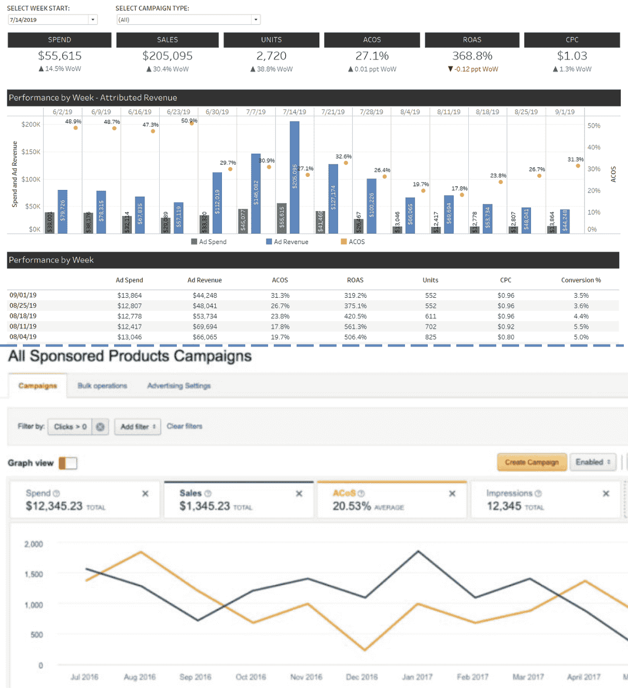Open the Advertising Settings tab
Screen dimensions: 628x688
tap(178, 386)
